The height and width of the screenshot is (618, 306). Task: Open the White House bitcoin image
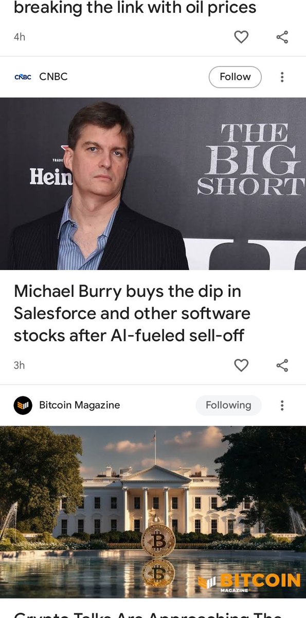[x=153, y=512]
